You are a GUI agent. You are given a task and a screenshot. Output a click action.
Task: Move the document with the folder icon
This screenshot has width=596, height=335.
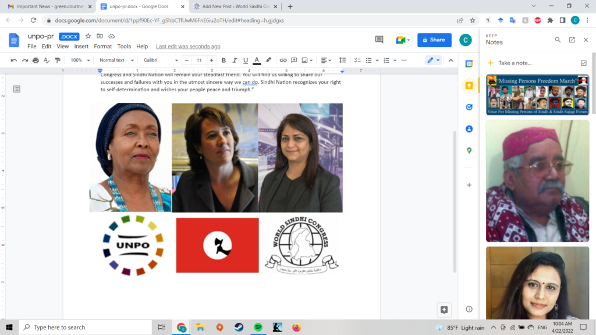tap(100, 36)
